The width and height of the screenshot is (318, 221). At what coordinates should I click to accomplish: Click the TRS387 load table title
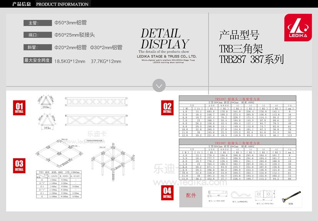237,143
